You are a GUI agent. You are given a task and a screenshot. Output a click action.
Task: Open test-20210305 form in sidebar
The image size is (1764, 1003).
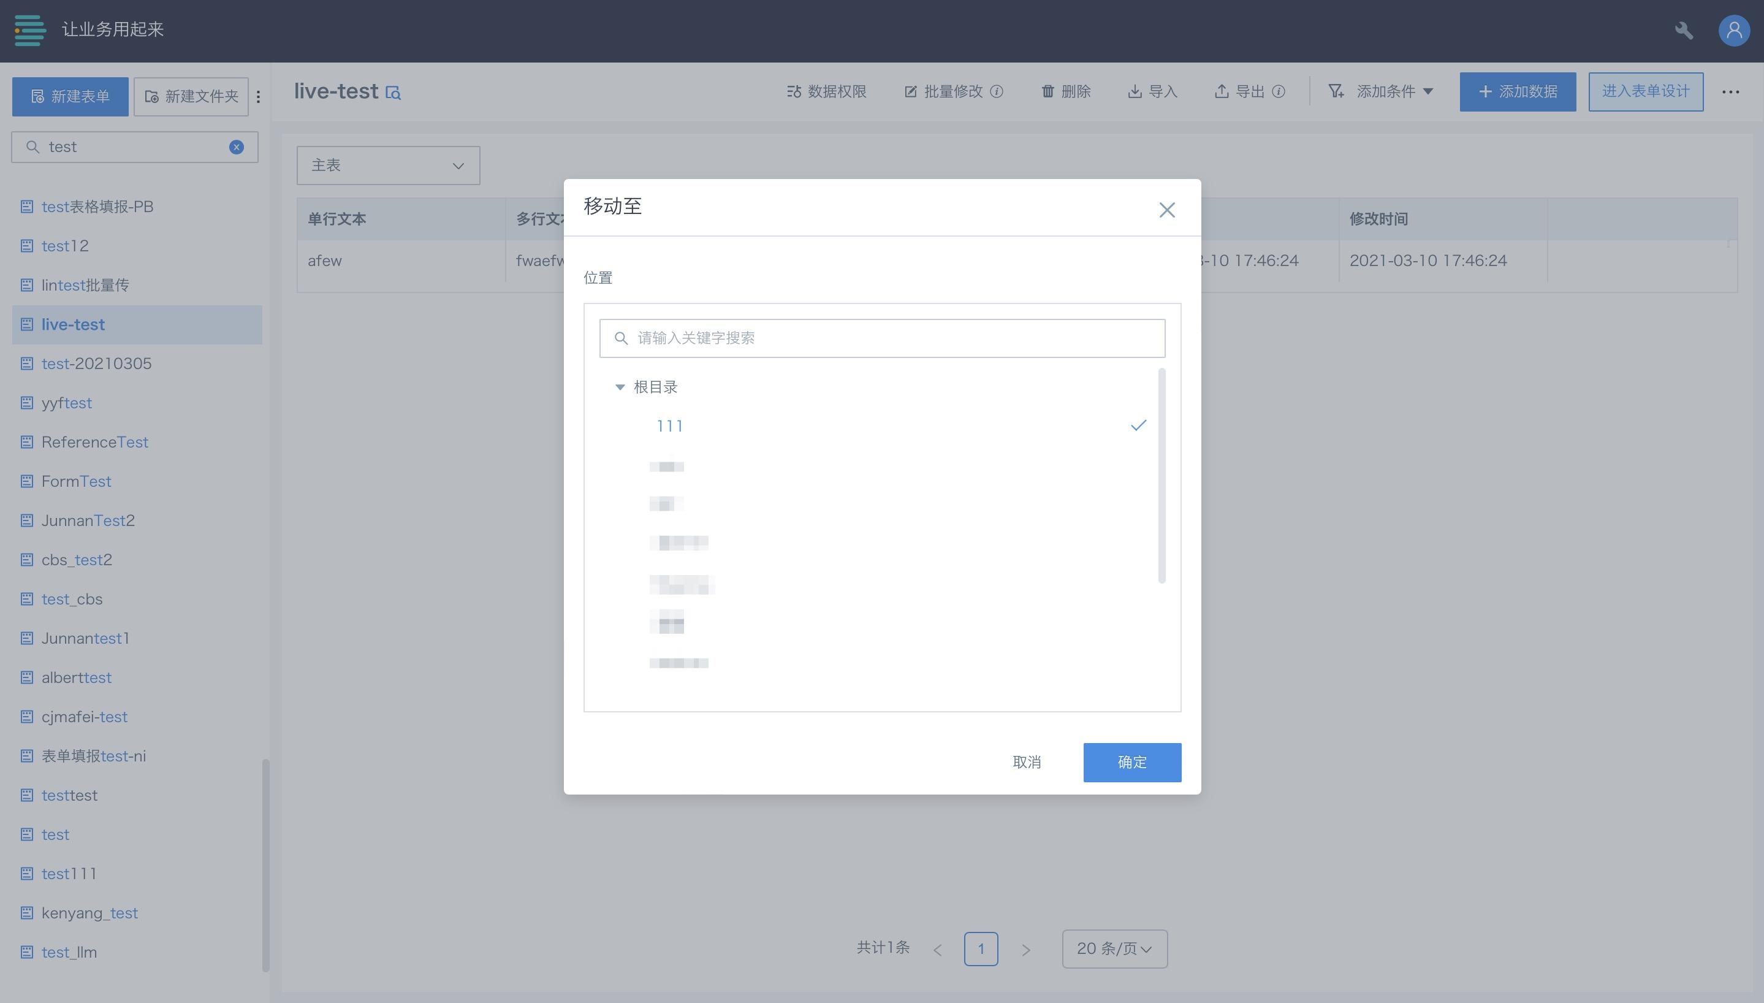[x=96, y=364]
